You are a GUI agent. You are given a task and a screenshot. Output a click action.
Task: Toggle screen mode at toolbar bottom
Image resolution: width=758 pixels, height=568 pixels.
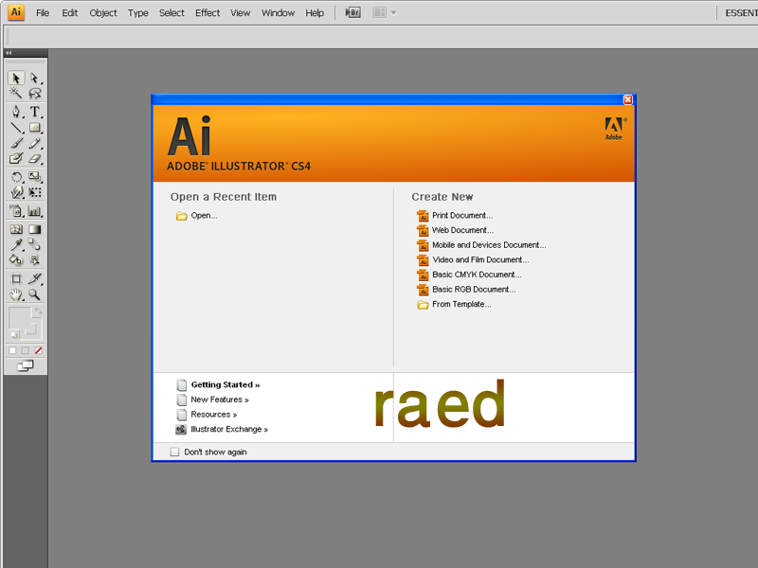[x=26, y=365]
